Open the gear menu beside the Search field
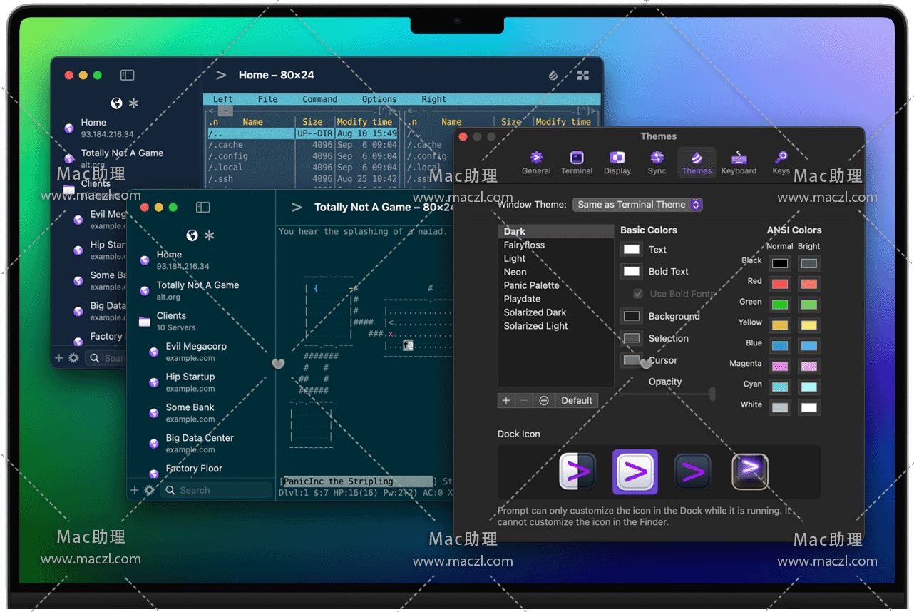This screenshot has height=612, width=914. pos(149,490)
